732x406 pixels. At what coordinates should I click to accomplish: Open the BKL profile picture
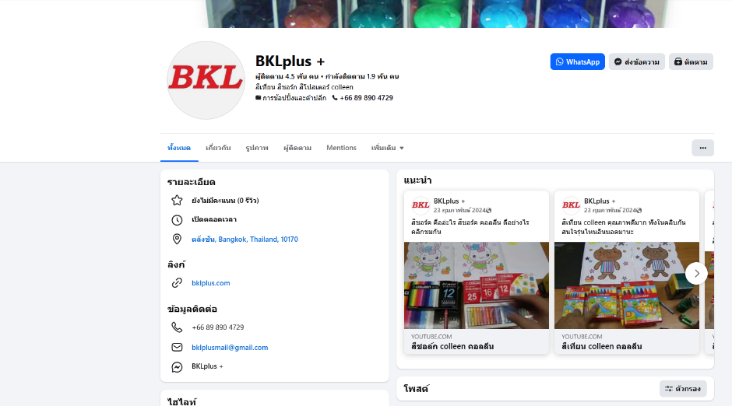click(x=206, y=80)
